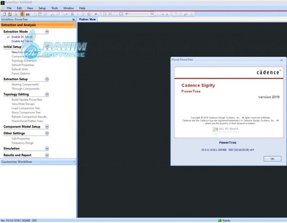287x223 pixels.
Task: Click the PowerTree app icon in title bar
Action: (x=2, y=2)
